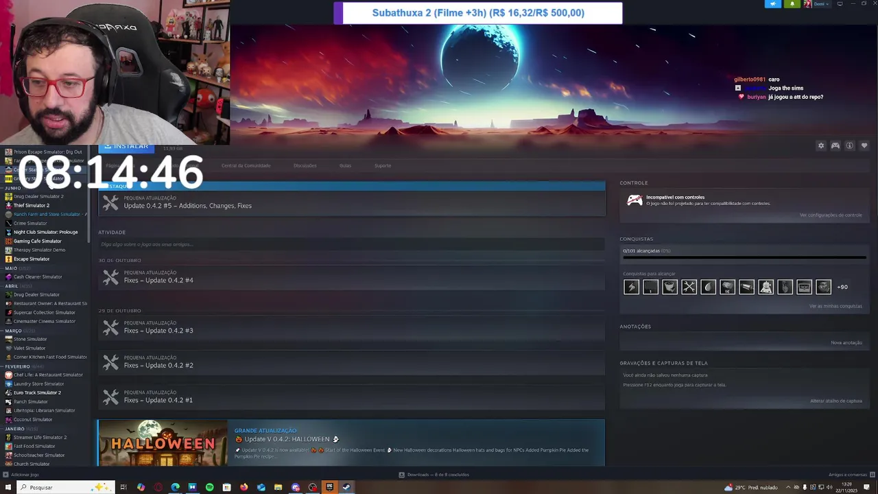
Task: Select Therapy Simulator Demo entry
Action: pyautogui.click(x=39, y=250)
